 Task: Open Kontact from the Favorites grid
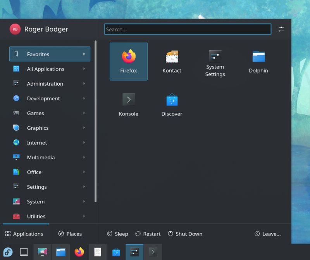172,60
